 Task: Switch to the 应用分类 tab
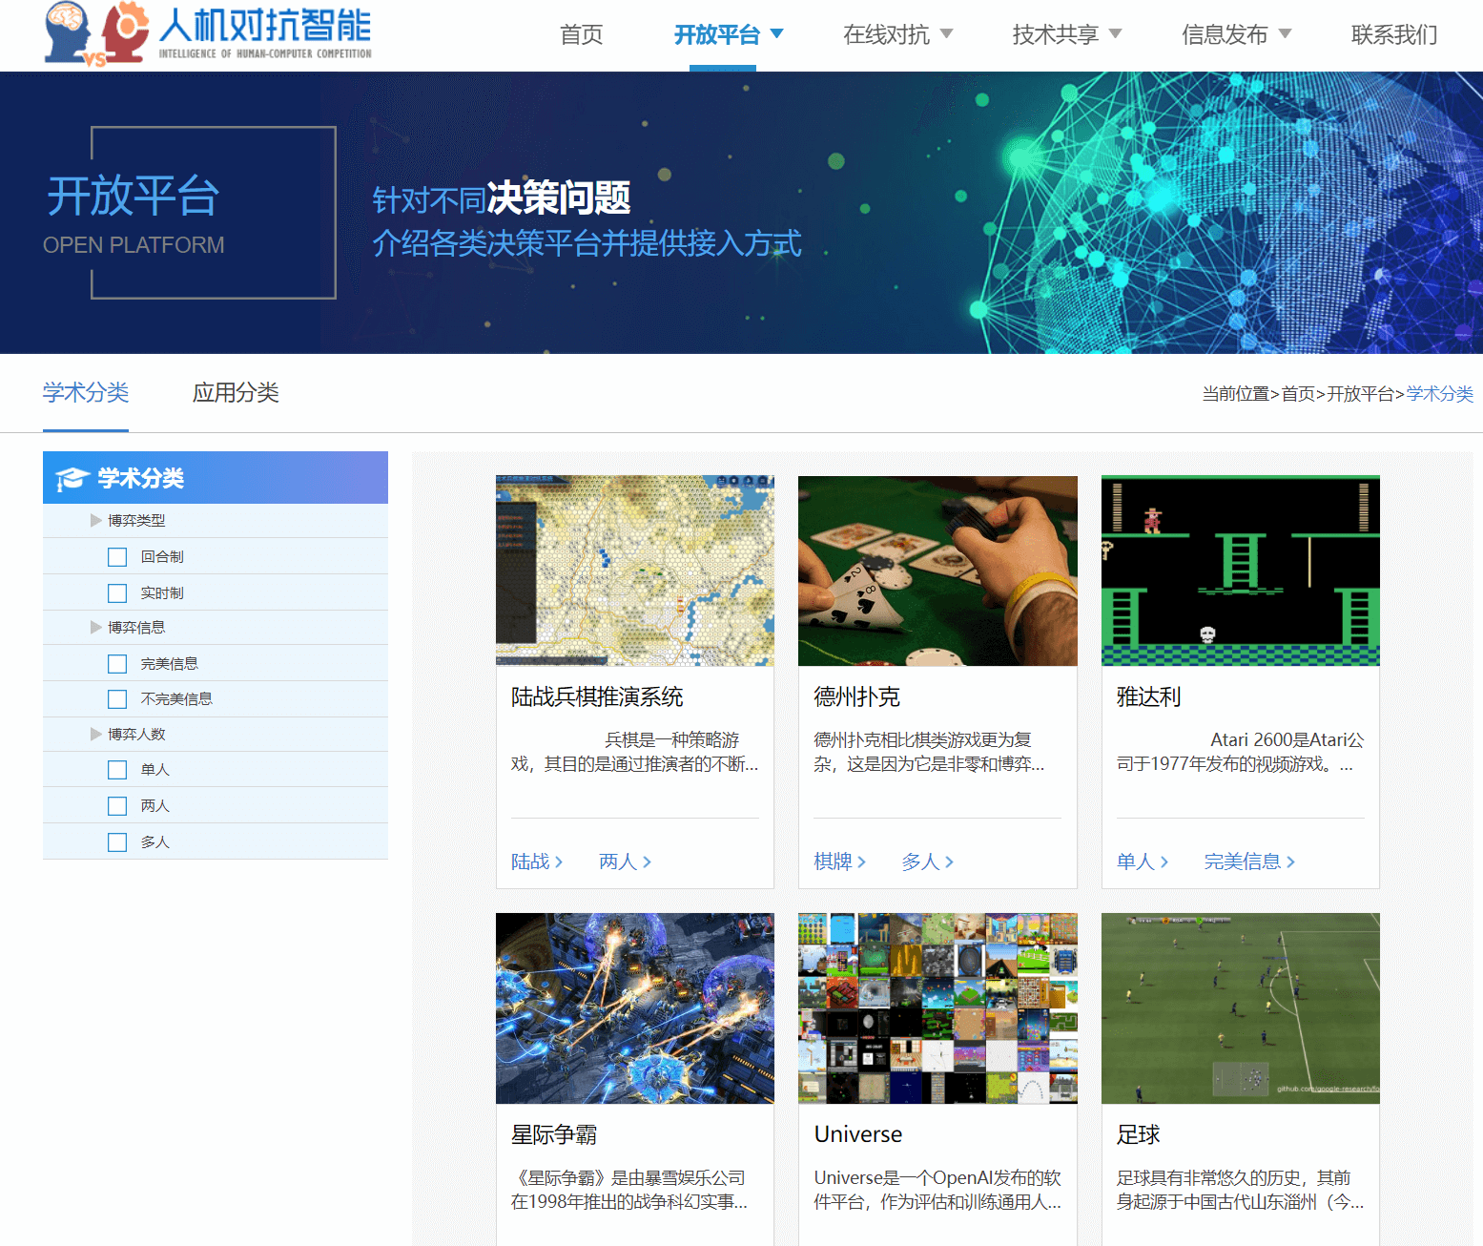tap(235, 392)
